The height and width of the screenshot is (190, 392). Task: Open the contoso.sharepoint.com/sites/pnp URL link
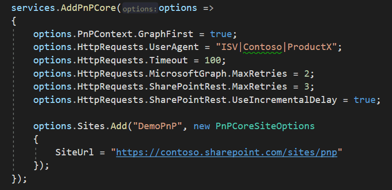pos(227,152)
